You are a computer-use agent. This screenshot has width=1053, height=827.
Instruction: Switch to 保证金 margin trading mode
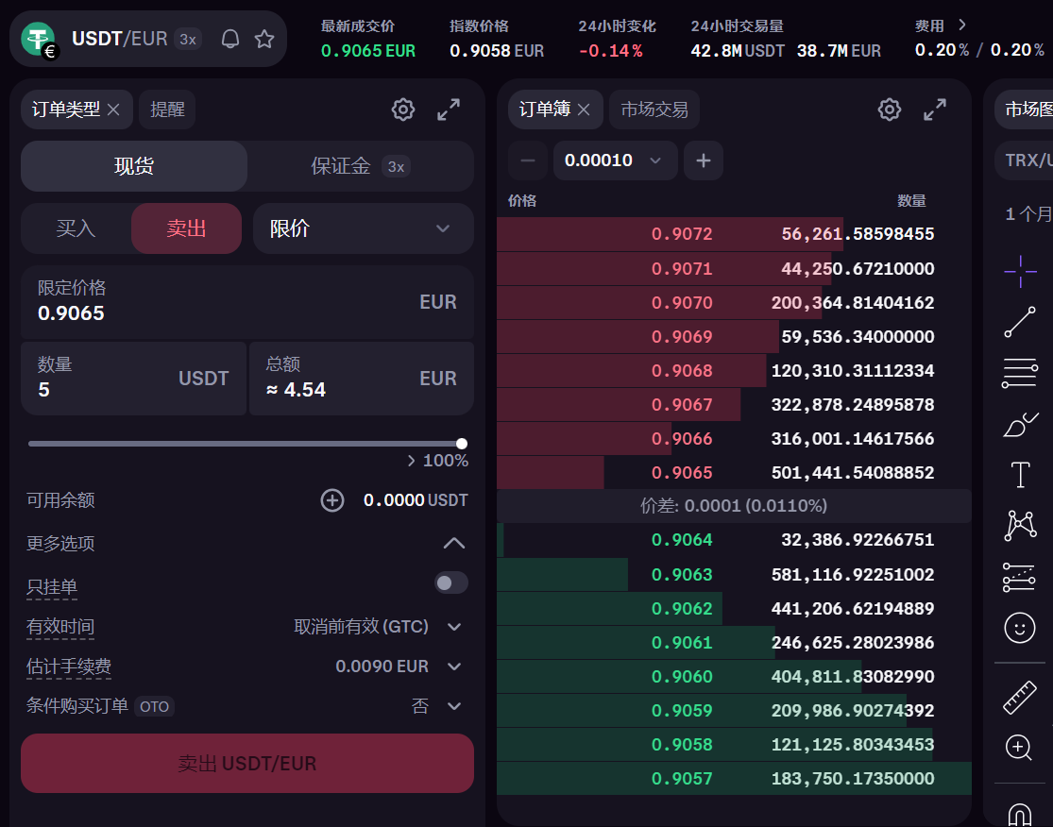click(x=359, y=167)
